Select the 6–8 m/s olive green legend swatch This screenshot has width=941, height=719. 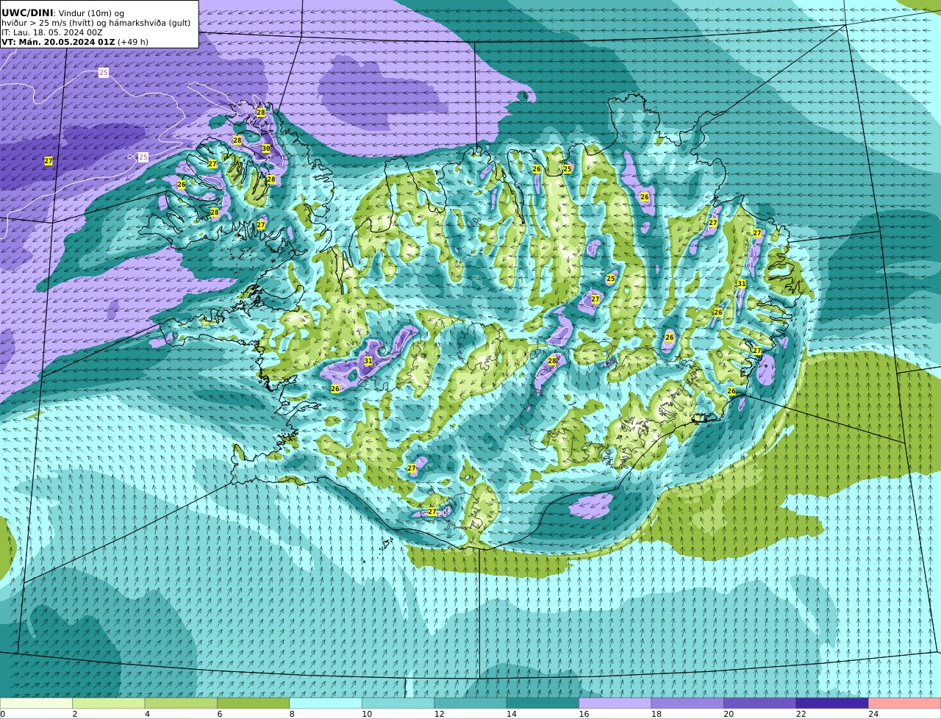(x=253, y=704)
